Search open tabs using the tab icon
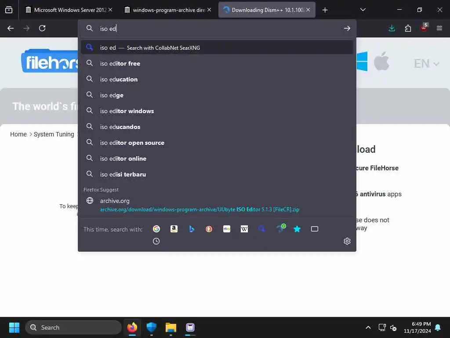This screenshot has width=450, height=338. [x=315, y=229]
